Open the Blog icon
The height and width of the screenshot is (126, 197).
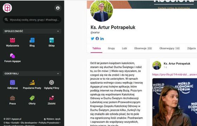click(x=32, y=40)
